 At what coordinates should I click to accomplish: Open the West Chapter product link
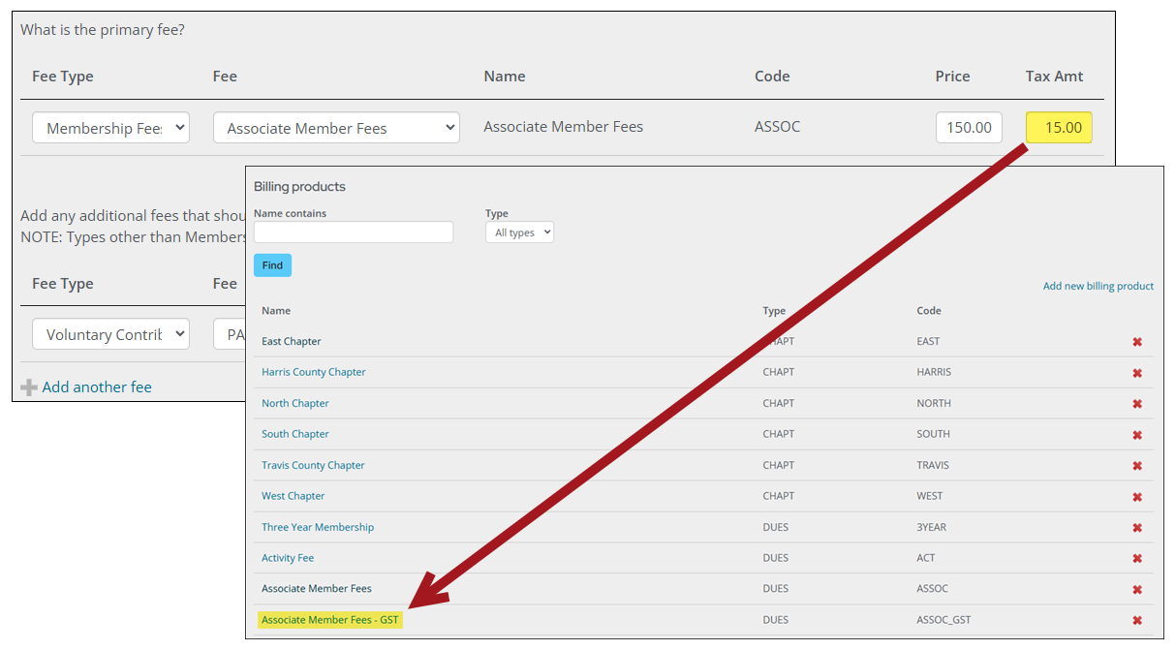point(294,496)
